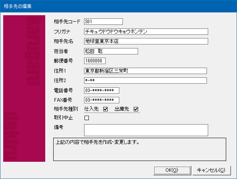Click into the フリガナ text field
The height and width of the screenshot is (179, 237).
click(146, 32)
